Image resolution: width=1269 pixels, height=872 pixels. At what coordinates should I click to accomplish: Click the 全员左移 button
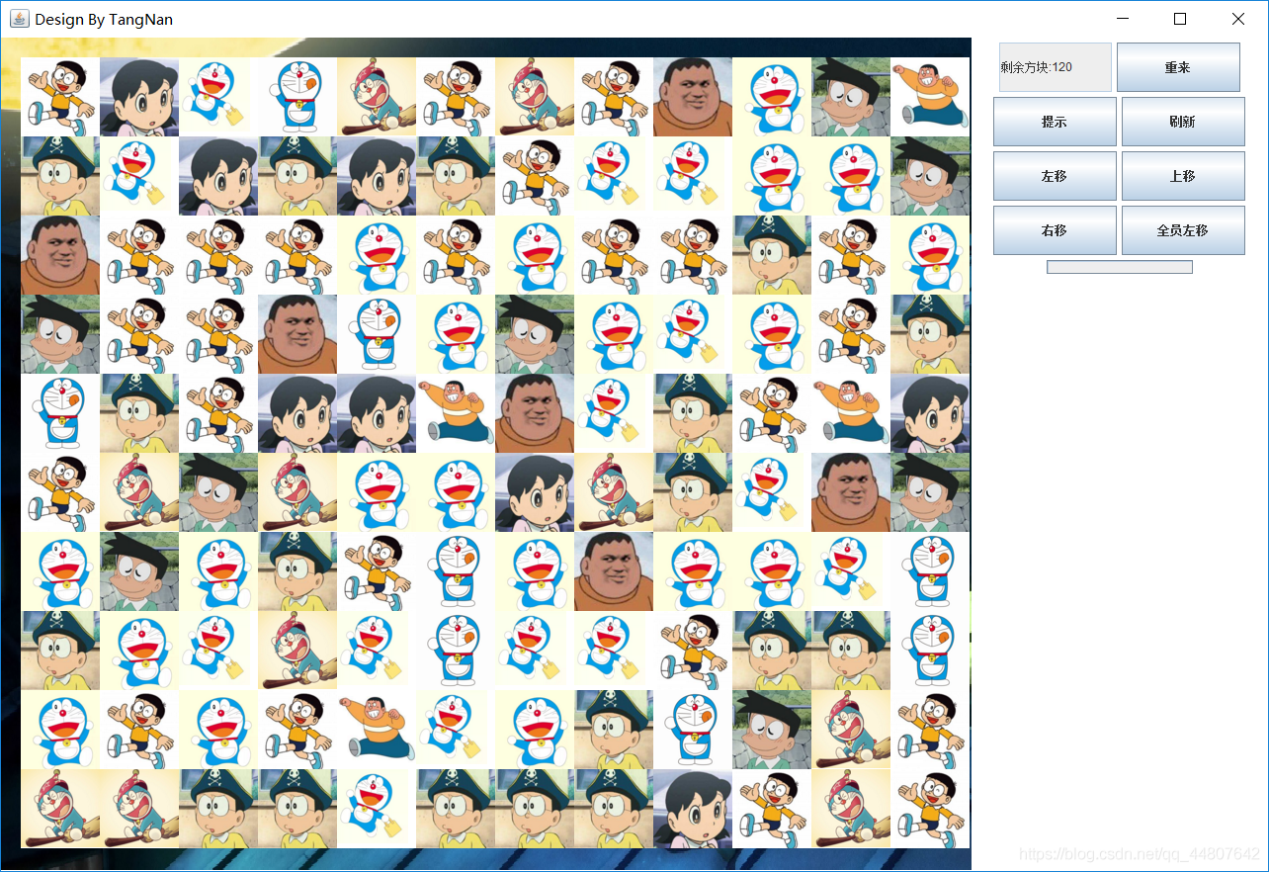point(1183,230)
